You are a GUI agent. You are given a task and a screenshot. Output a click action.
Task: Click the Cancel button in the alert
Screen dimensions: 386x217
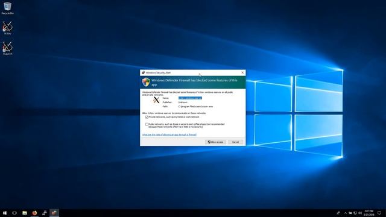tap(235, 142)
